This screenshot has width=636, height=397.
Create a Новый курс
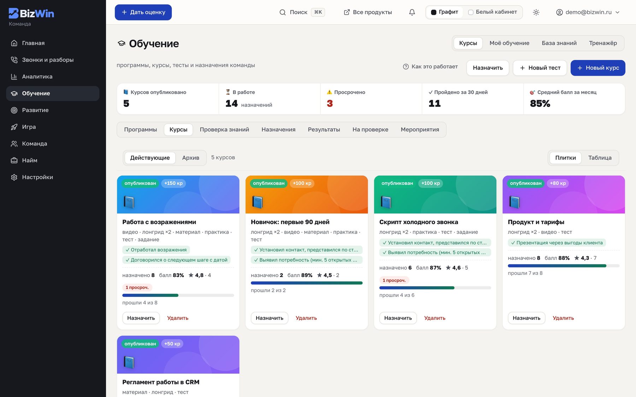tap(598, 68)
